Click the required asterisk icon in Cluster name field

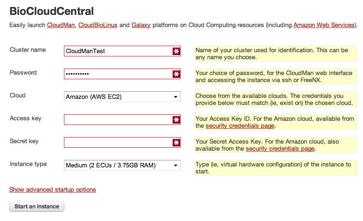[176, 51]
